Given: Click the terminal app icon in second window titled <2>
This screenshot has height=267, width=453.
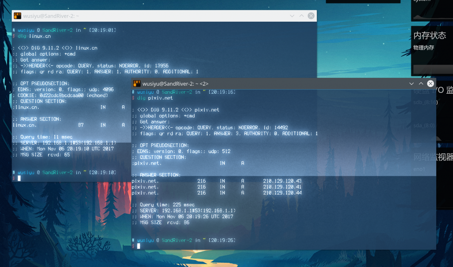Looking at the screenshot, I should (137, 84).
